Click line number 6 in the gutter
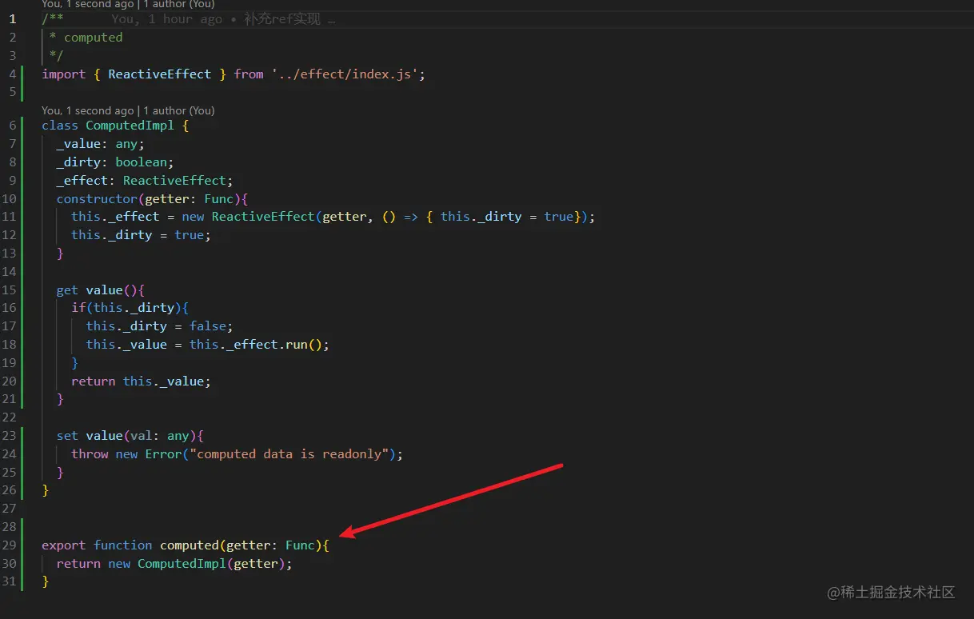This screenshot has width=974, height=619. click(x=12, y=126)
